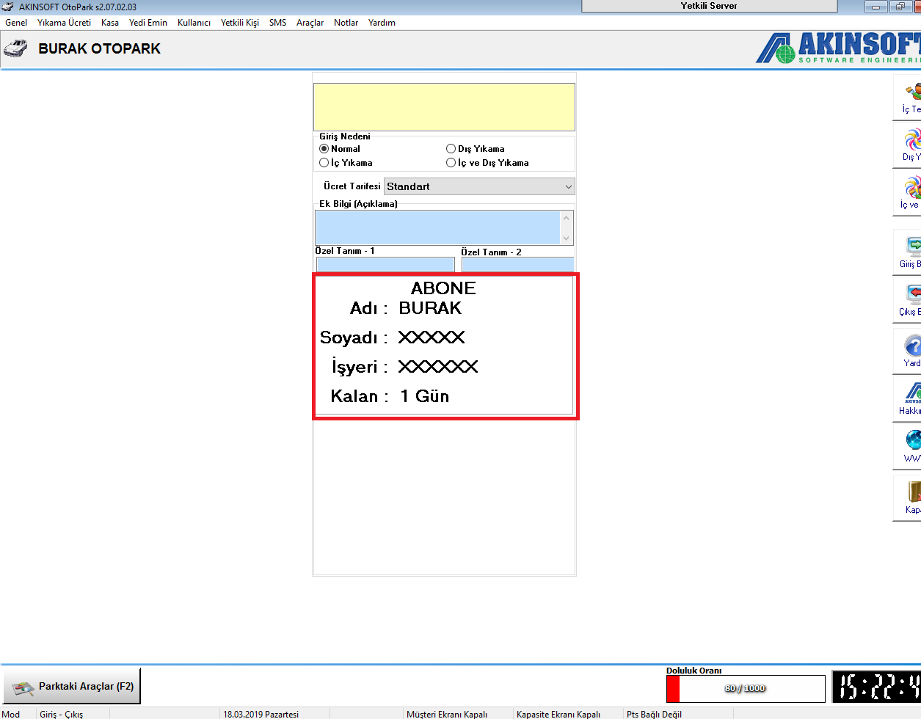Click the ABONE heading text
Screen dimensions: 921x719
click(x=443, y=288)
